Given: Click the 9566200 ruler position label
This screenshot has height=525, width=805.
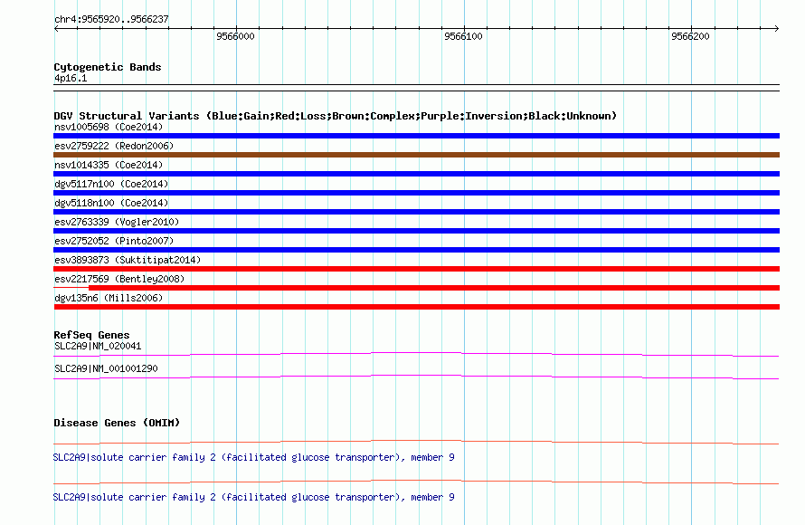Looking at the screenshot, I should pyautogui.click(x=690, y=36).
